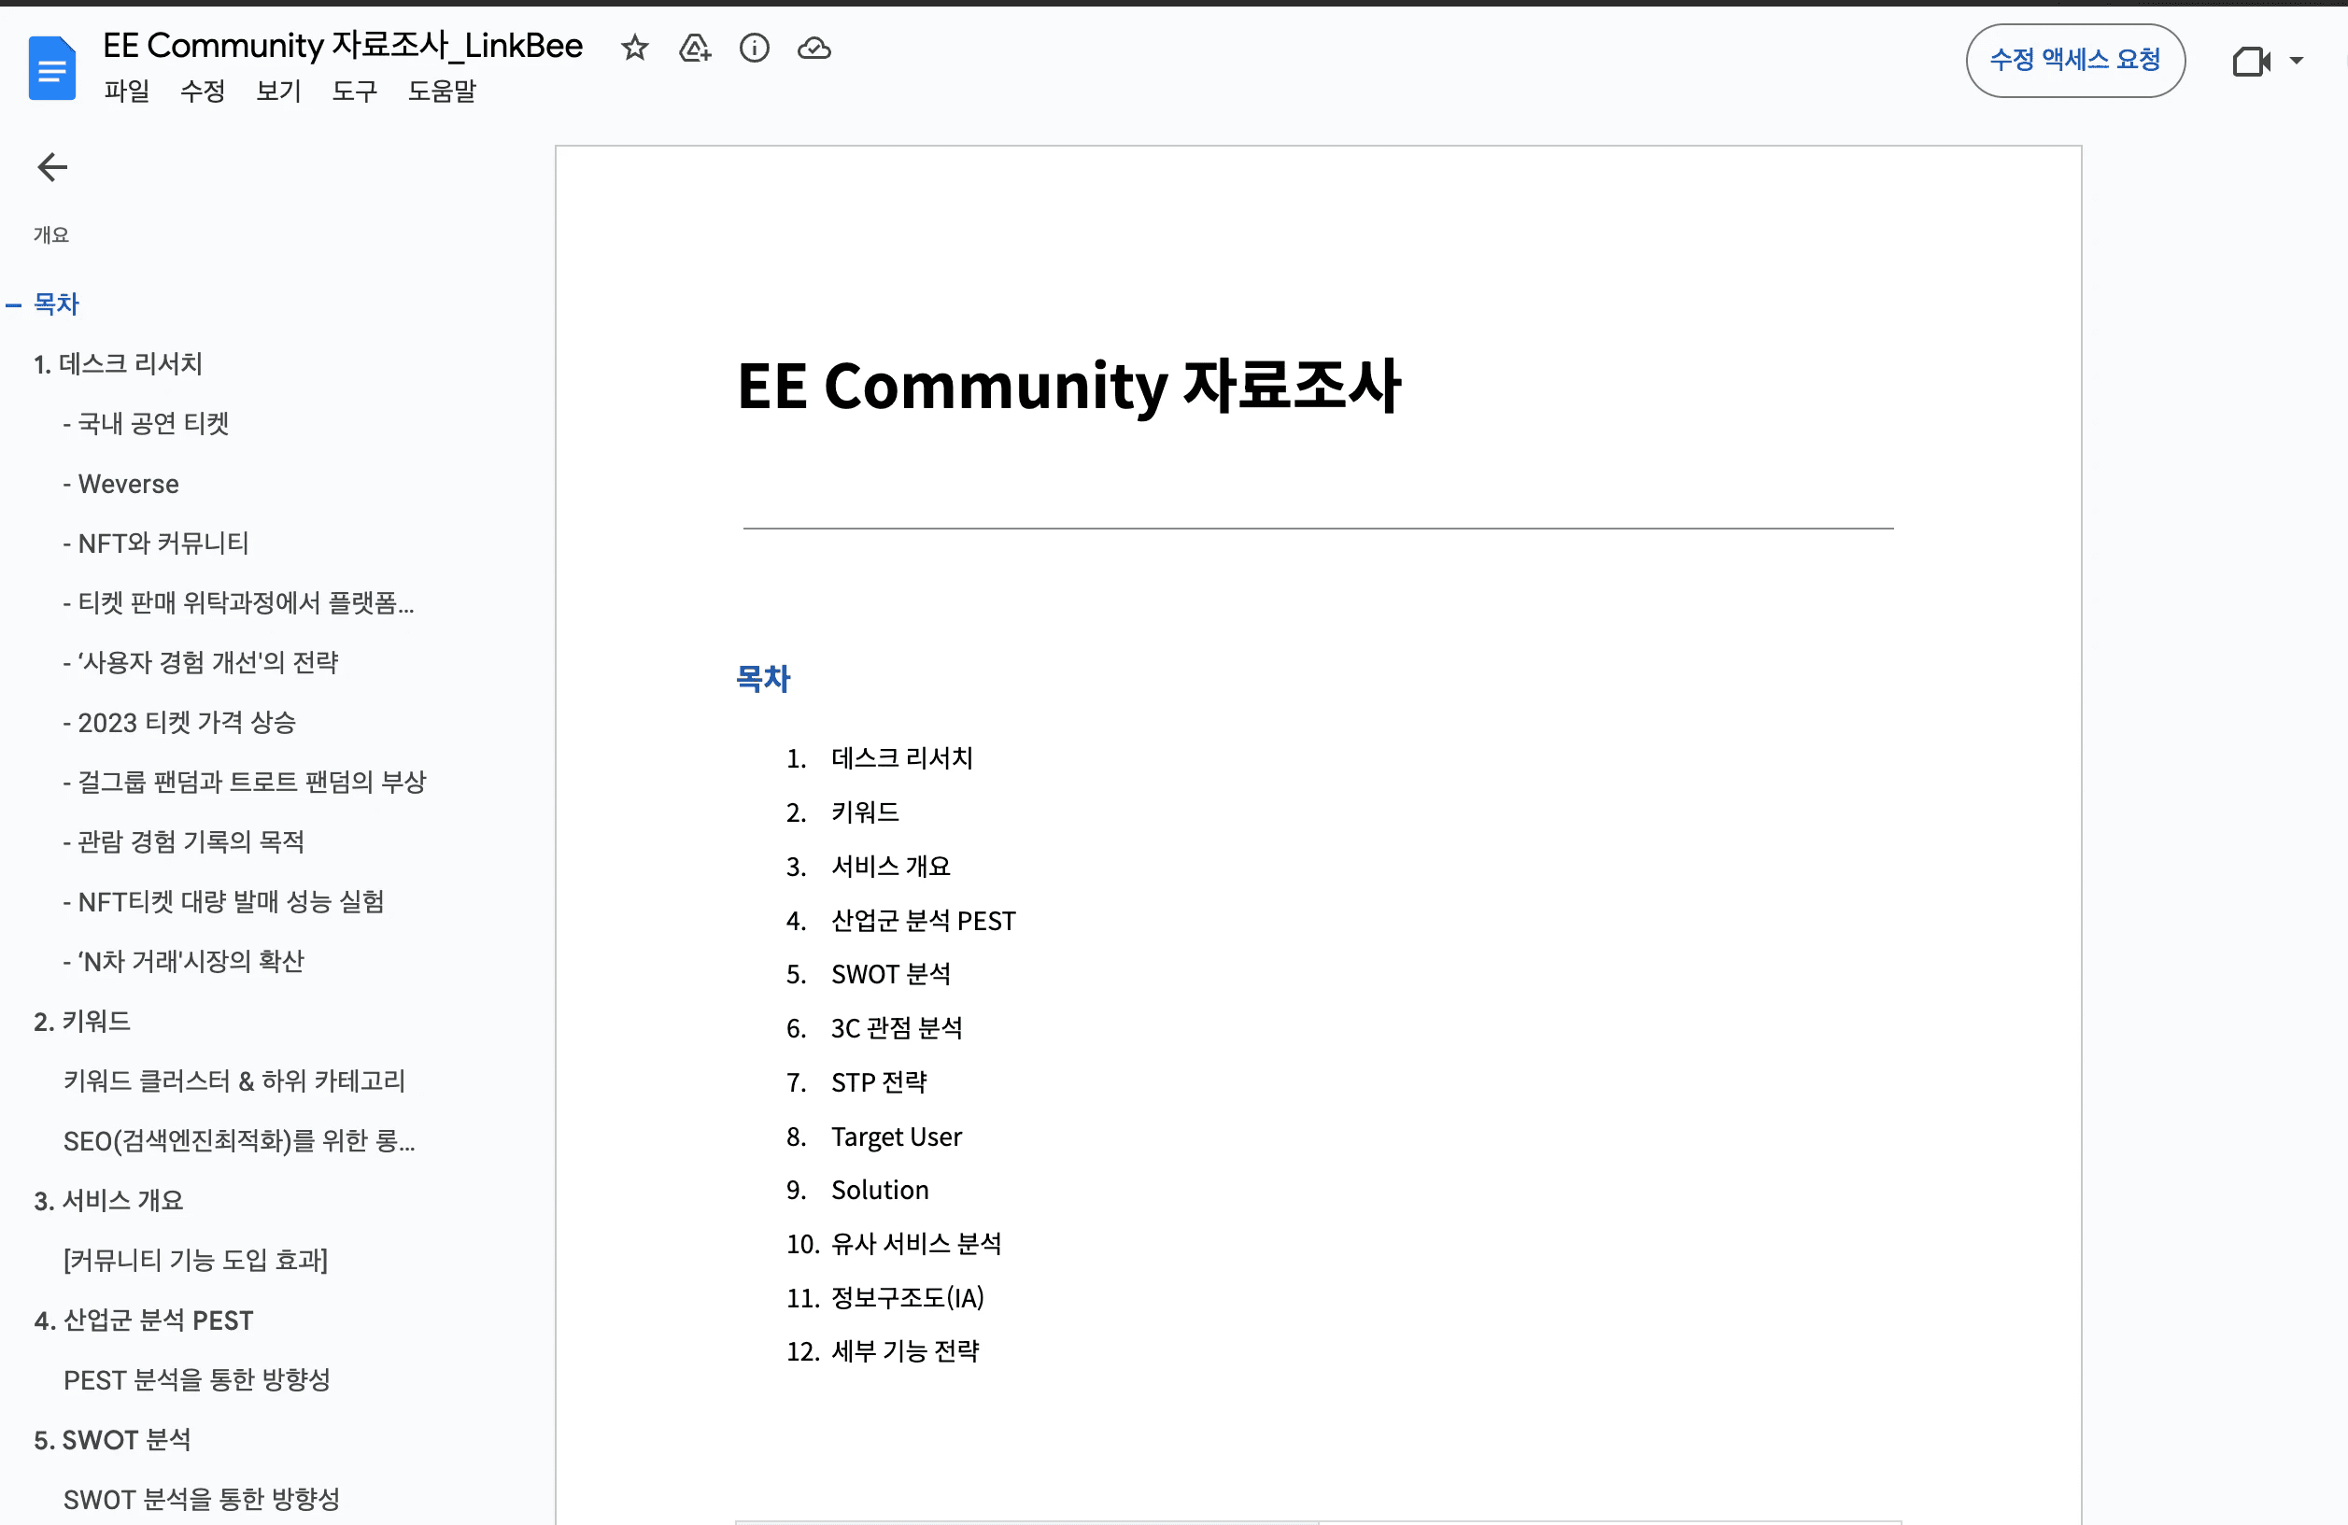Go to outline item 1. 데스크 리서치
The width and height of the screenshot is (2348, 1525).
118,364
